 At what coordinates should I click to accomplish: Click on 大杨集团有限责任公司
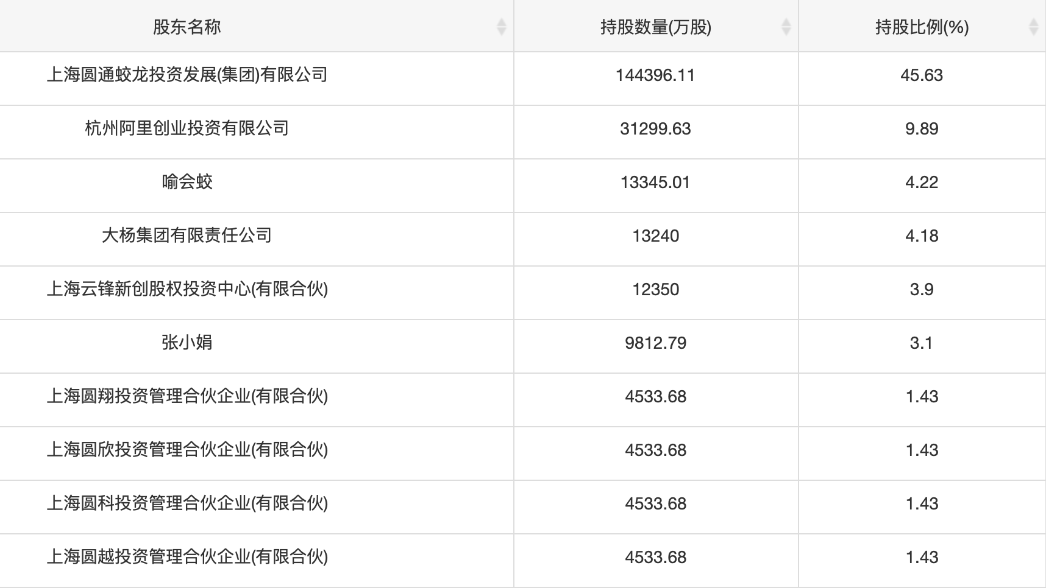(187, 236)
